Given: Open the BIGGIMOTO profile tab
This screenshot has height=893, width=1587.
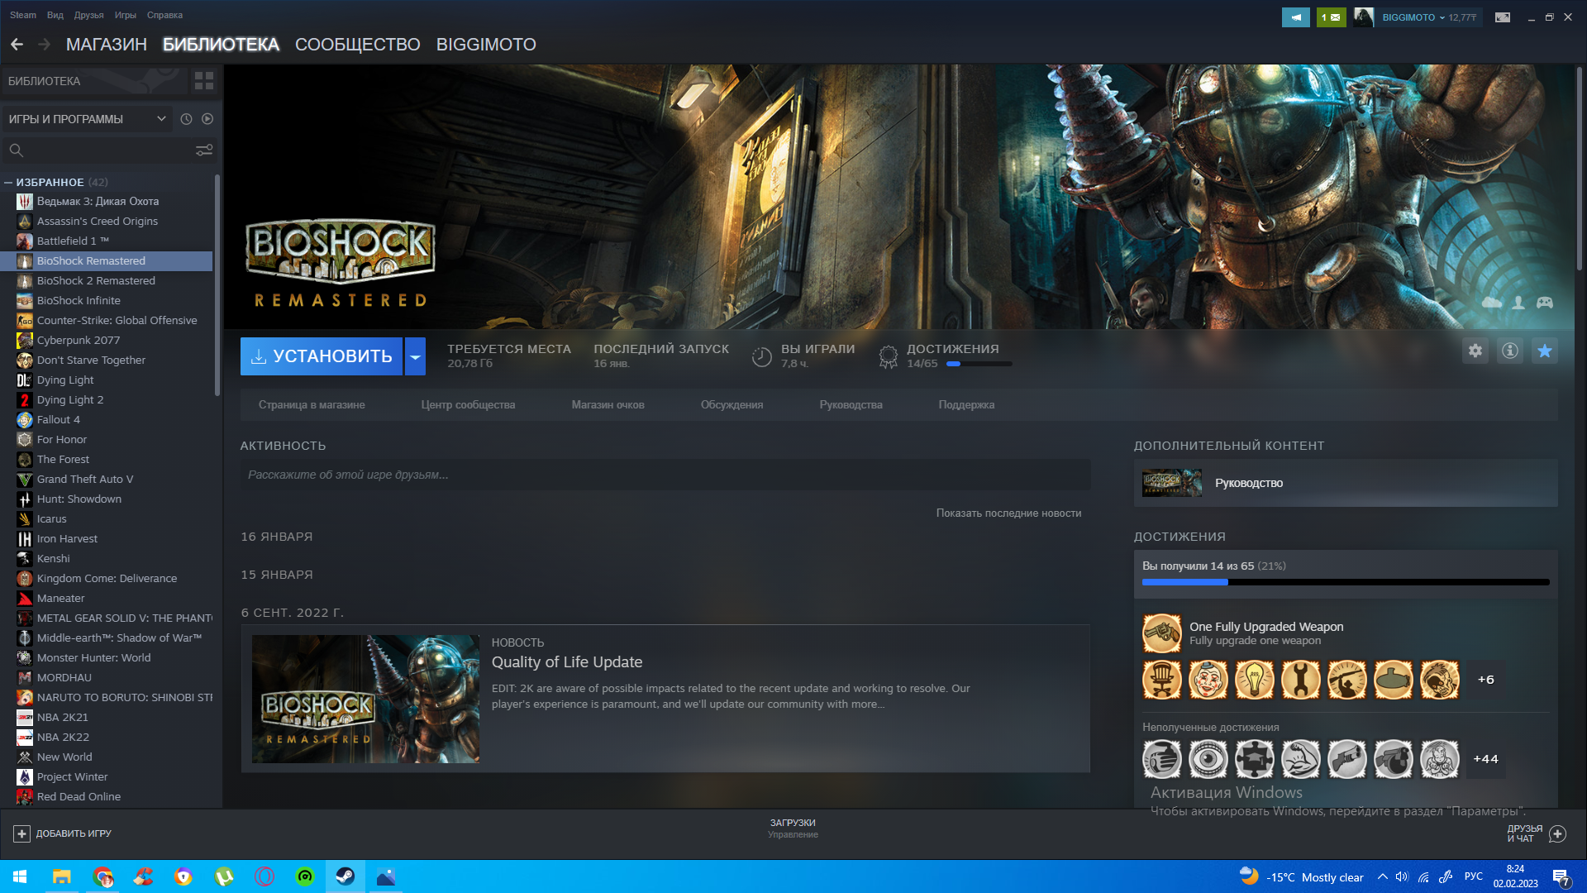Looking at the screenshot, I should pyautogui.click(x=486, y=45).
